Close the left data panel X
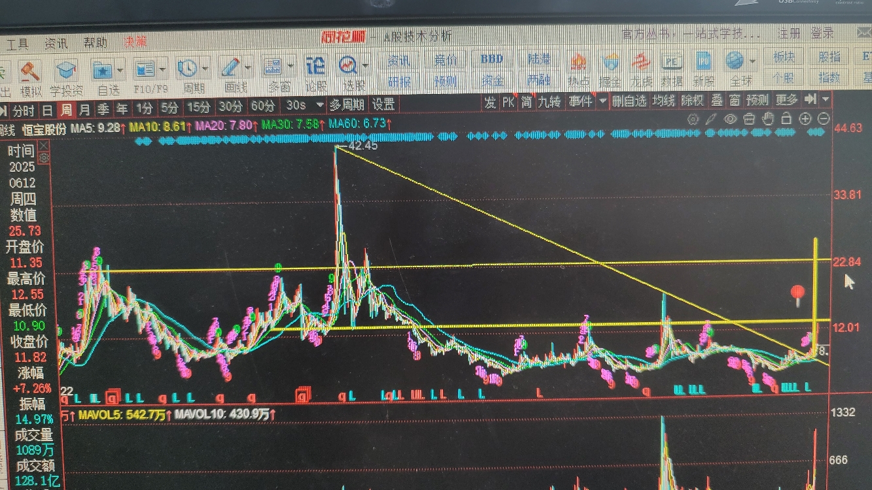 (44, 146)
